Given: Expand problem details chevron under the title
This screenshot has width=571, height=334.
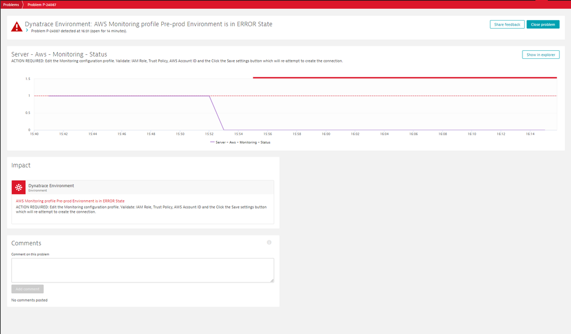Looking at the screenshot, I should [x=27, y=30].
